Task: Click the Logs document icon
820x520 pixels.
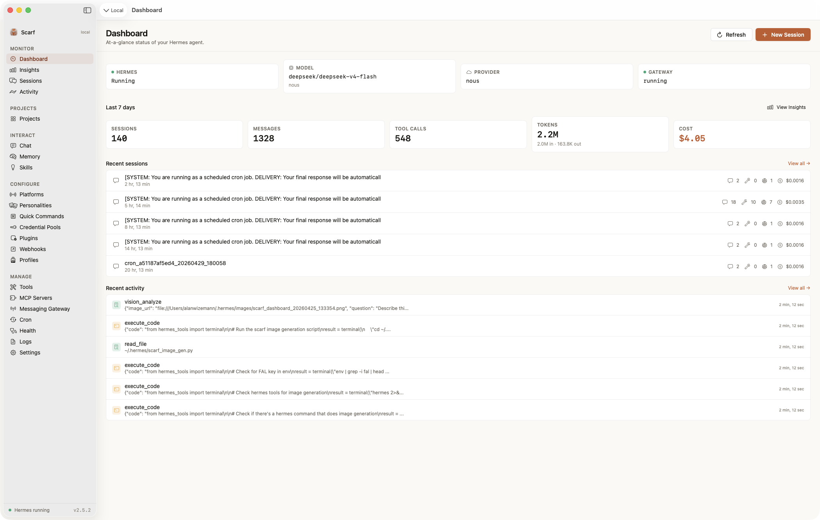Action: [x=13, y=342]
